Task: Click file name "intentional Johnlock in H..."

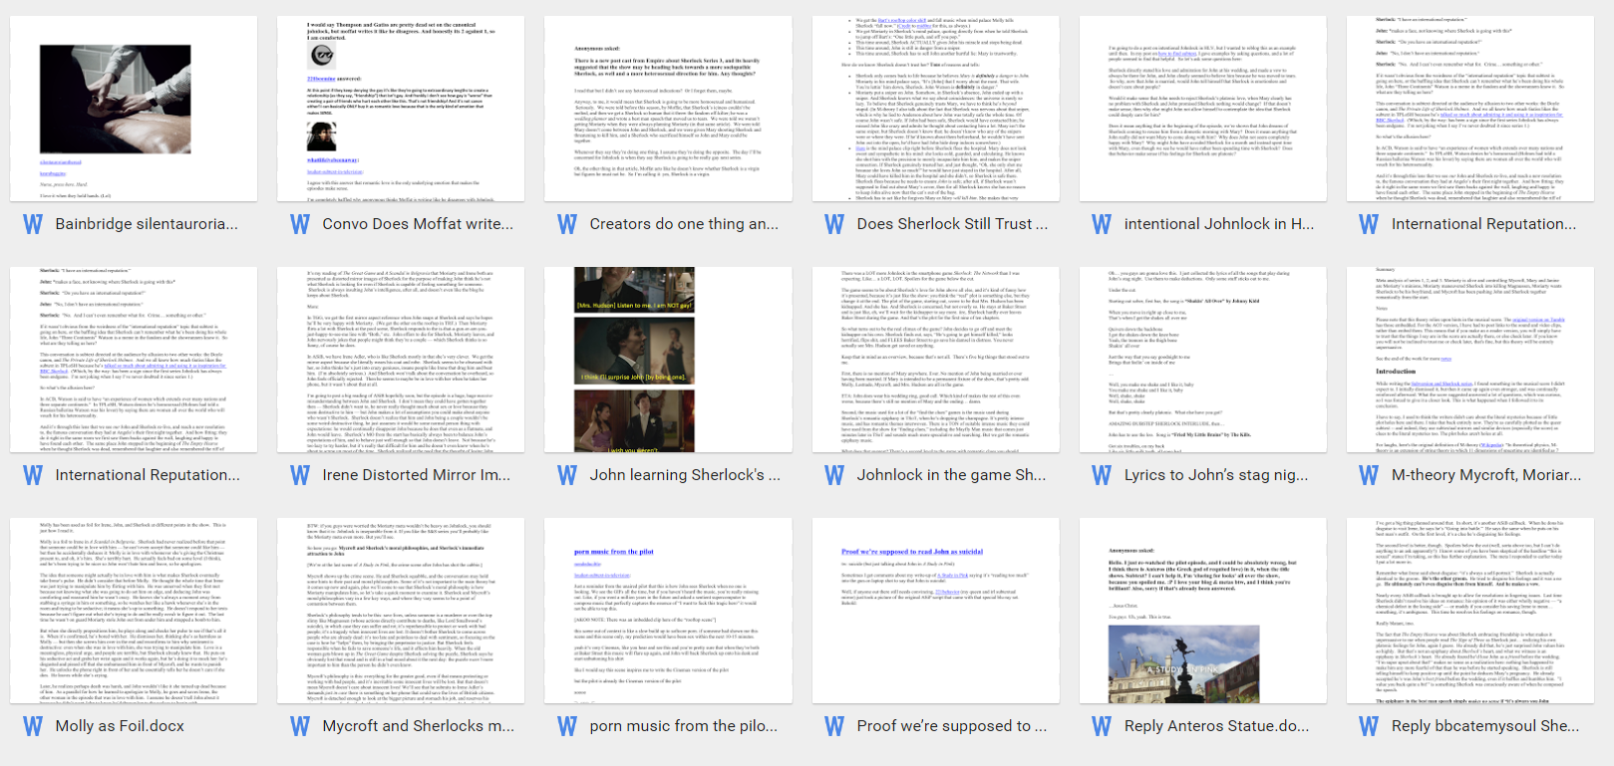Action: click(1219, 224)
